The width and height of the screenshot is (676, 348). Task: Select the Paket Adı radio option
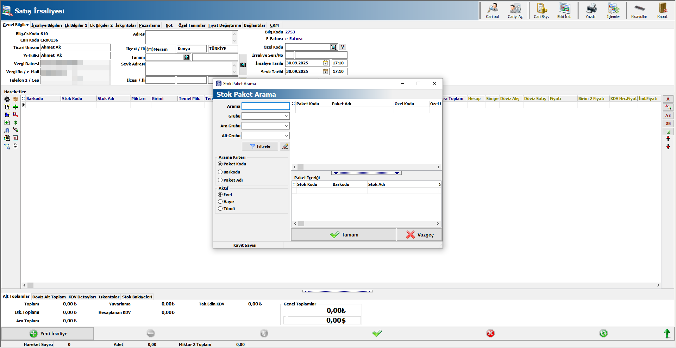(220, 180)
